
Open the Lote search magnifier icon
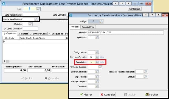[x=38, y=9]
